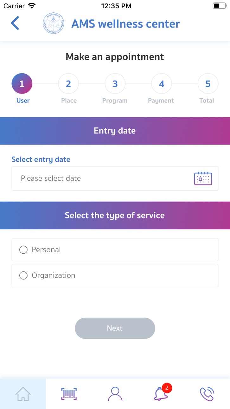This screenshot has height=409, width=230.
Task: Select the Personal service type
Action: tap(115, 250)
